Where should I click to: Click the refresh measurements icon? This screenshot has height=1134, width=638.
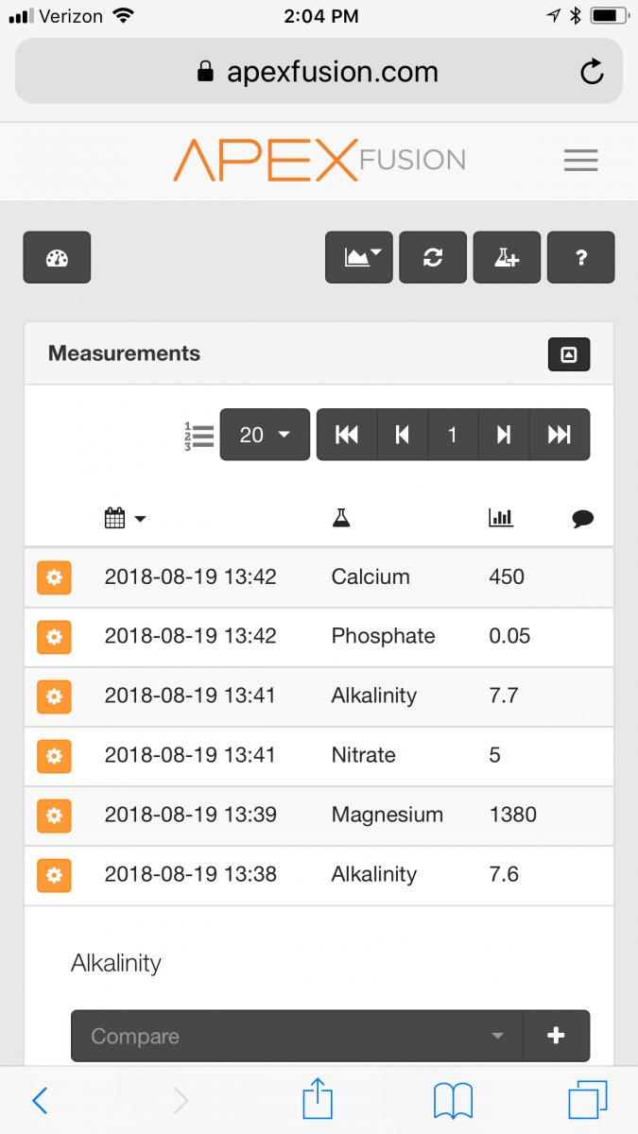click(433, 257)
